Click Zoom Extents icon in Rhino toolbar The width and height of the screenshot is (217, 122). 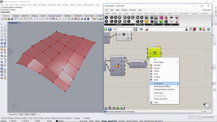(x=44, y=19)
